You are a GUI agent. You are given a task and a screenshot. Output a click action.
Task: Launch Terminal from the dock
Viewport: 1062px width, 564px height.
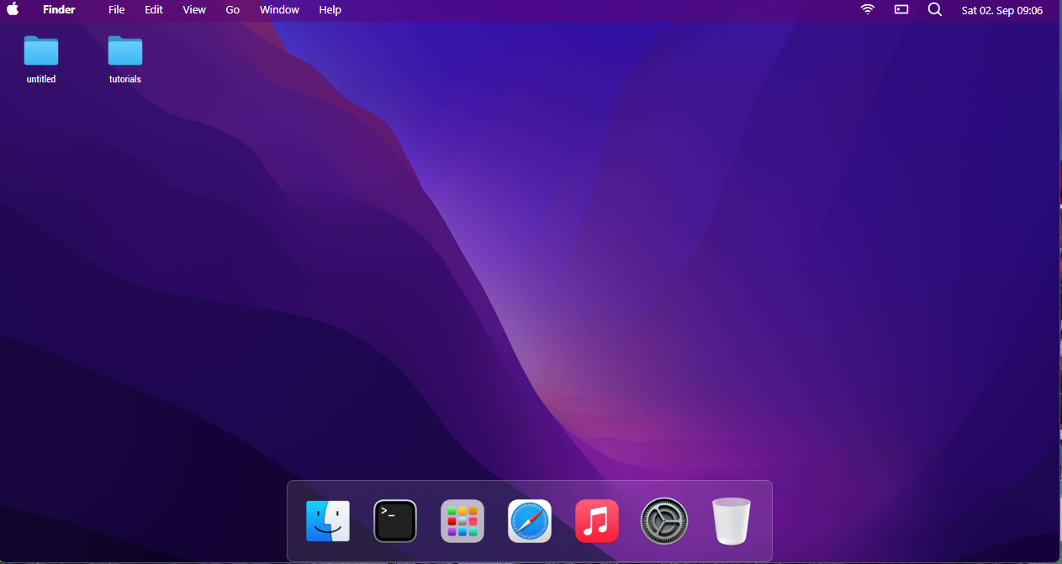click(395, 521)
